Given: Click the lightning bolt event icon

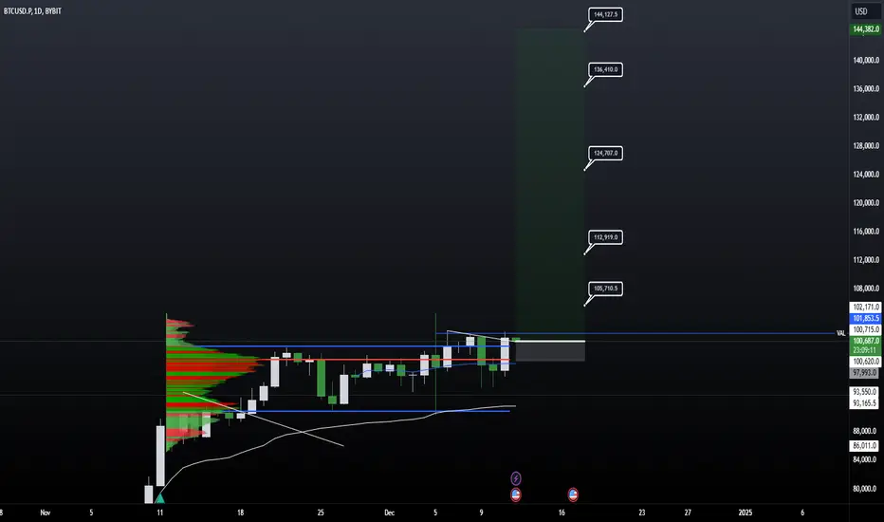Looking at the screenshot, I should (515, 478).
